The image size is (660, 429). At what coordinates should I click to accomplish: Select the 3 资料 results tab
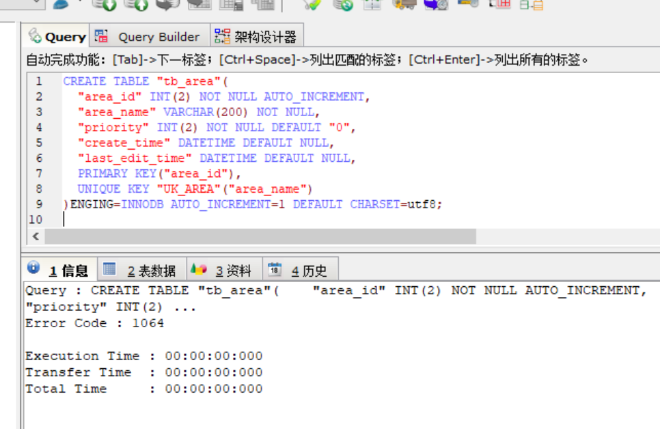(x=224, y=270)
